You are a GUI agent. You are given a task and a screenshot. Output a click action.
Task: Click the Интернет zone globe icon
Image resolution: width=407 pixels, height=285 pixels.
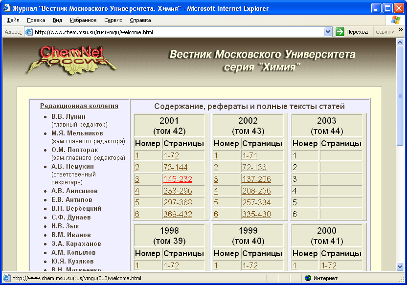[308, 278]
